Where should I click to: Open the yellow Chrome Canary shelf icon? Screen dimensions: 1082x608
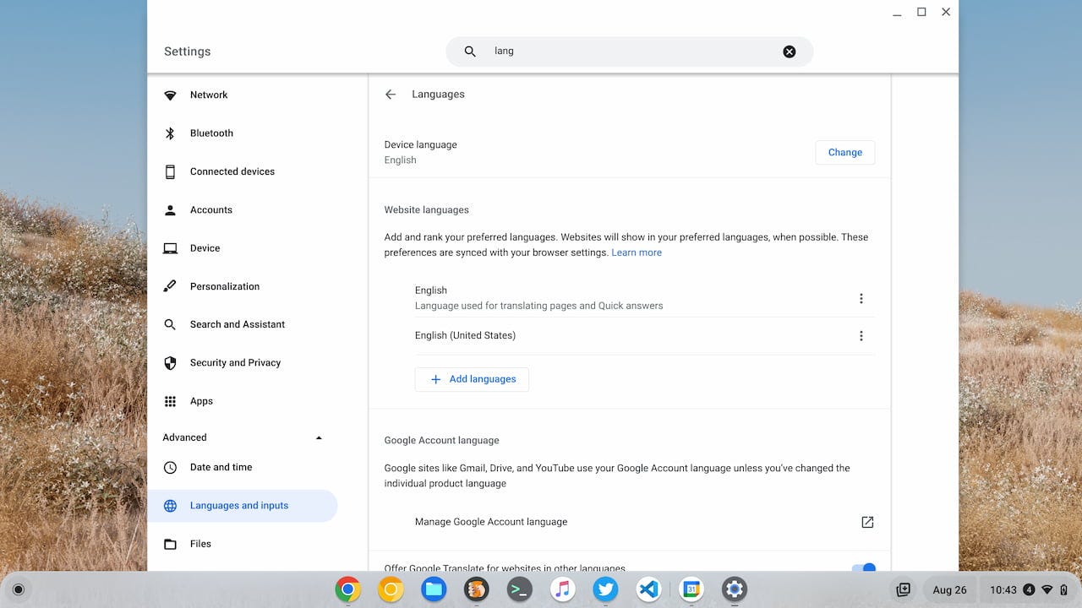click(x=391, y=589)
